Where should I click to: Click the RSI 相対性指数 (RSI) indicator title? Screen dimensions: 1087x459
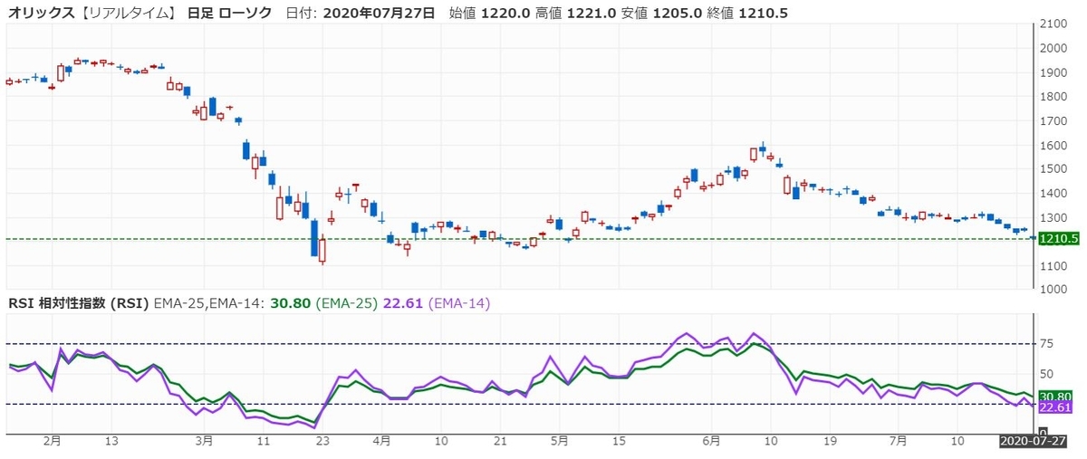[79, 303]
